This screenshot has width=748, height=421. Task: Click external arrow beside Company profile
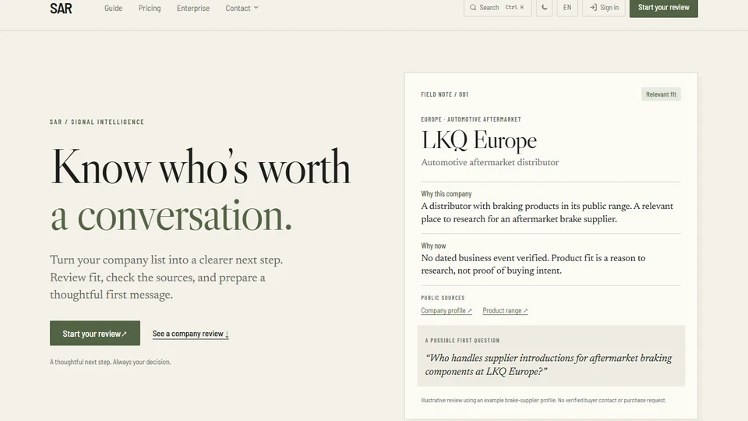pos(469,311)
